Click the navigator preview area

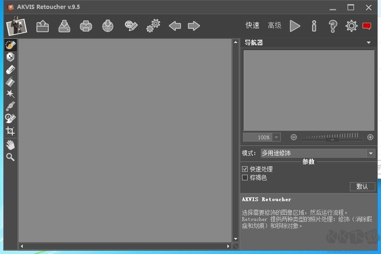309,90
